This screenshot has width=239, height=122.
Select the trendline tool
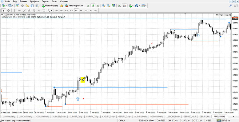pyautogui.click(x=24, y=10)
